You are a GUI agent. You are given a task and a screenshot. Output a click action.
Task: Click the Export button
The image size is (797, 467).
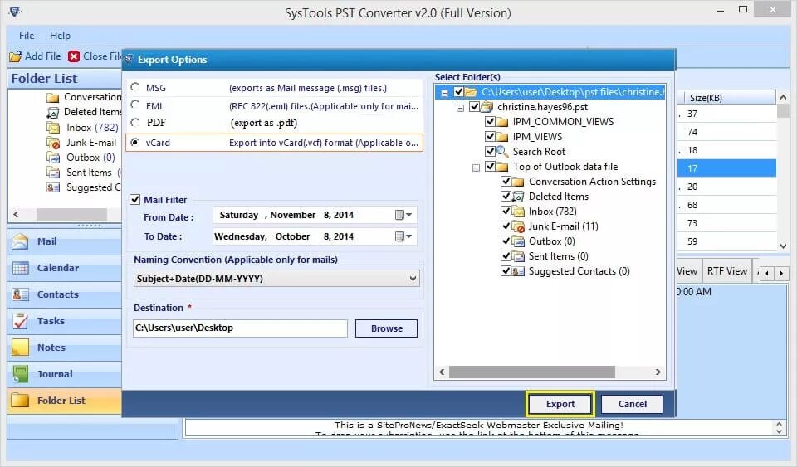560,404
